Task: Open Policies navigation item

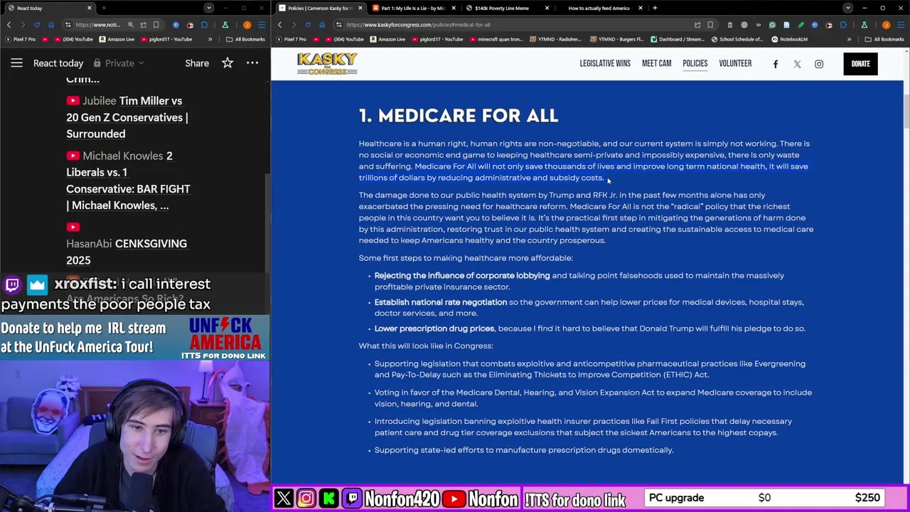Action: (695, 63)
